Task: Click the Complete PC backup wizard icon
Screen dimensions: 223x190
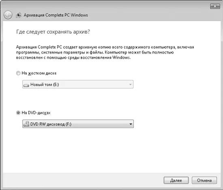Action: 19,15
